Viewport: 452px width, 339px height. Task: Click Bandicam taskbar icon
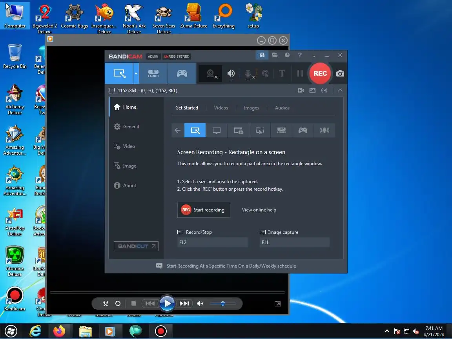(160, 331)
